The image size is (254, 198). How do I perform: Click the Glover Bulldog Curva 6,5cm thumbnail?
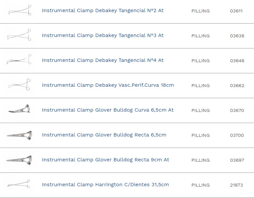(x=19, y=110)
